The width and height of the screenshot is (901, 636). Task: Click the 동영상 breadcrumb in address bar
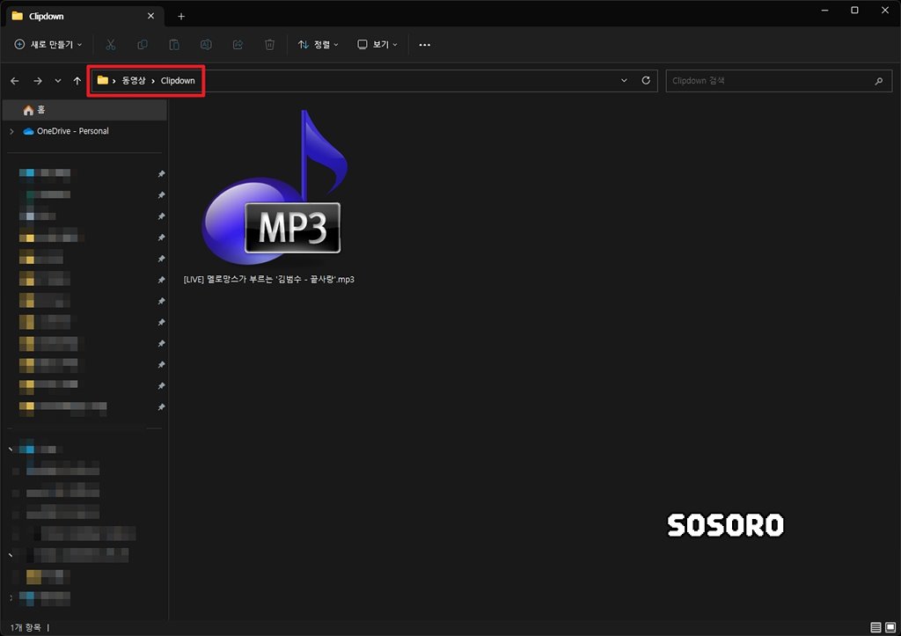click(134, 80)
